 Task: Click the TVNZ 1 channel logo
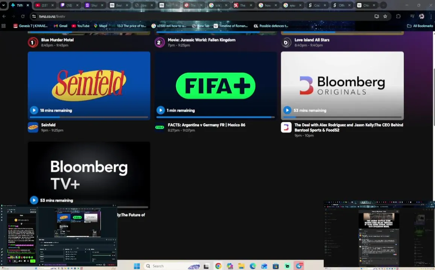pyautogui.click(x=33, y=42)
